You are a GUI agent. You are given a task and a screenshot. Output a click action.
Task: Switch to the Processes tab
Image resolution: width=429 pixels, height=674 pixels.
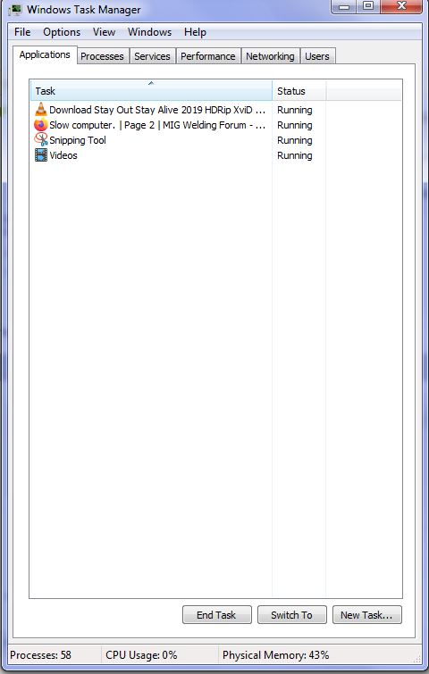103,56
